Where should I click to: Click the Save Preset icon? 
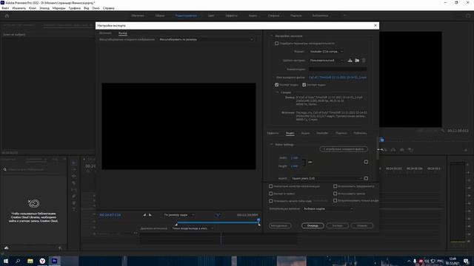350,61
